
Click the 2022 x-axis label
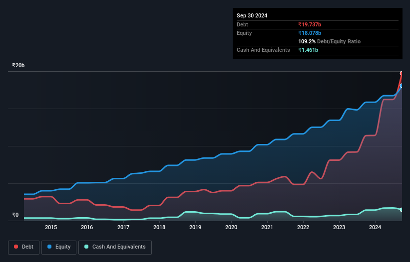click(x=303, y=227)
